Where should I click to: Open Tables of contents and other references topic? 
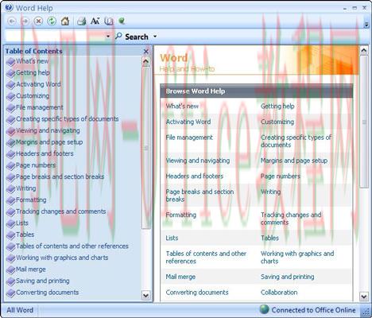click(72, 246)
